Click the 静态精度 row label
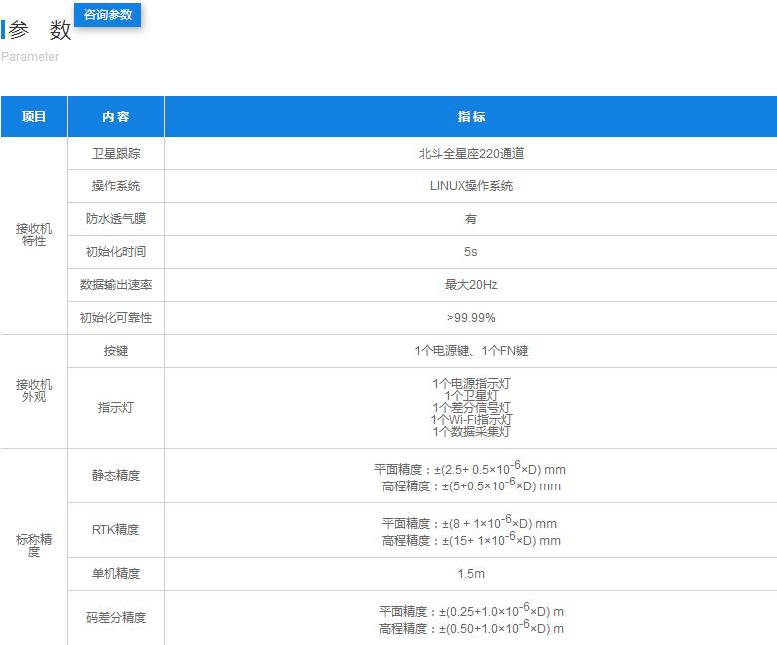777x645 pixels. pyautogui.click(x=116, y=476)
